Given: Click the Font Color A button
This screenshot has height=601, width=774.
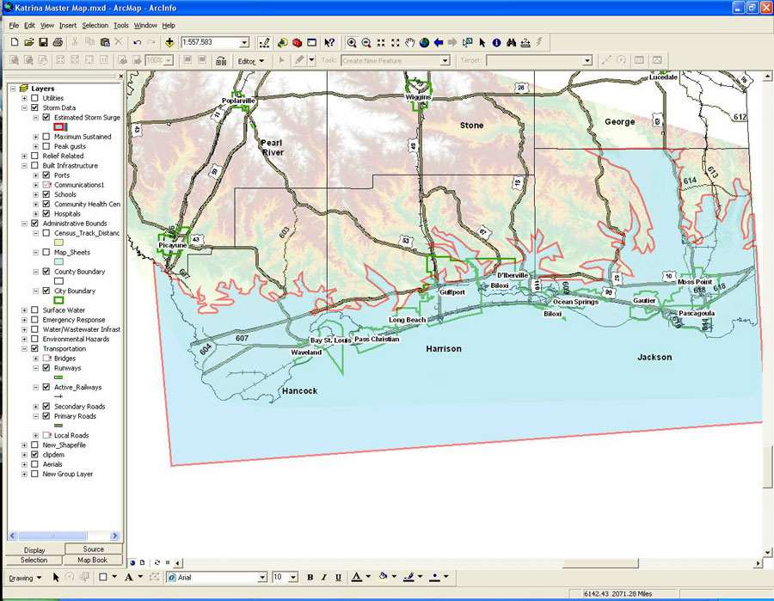Looking at the screenshot, I should click(356, 577).
